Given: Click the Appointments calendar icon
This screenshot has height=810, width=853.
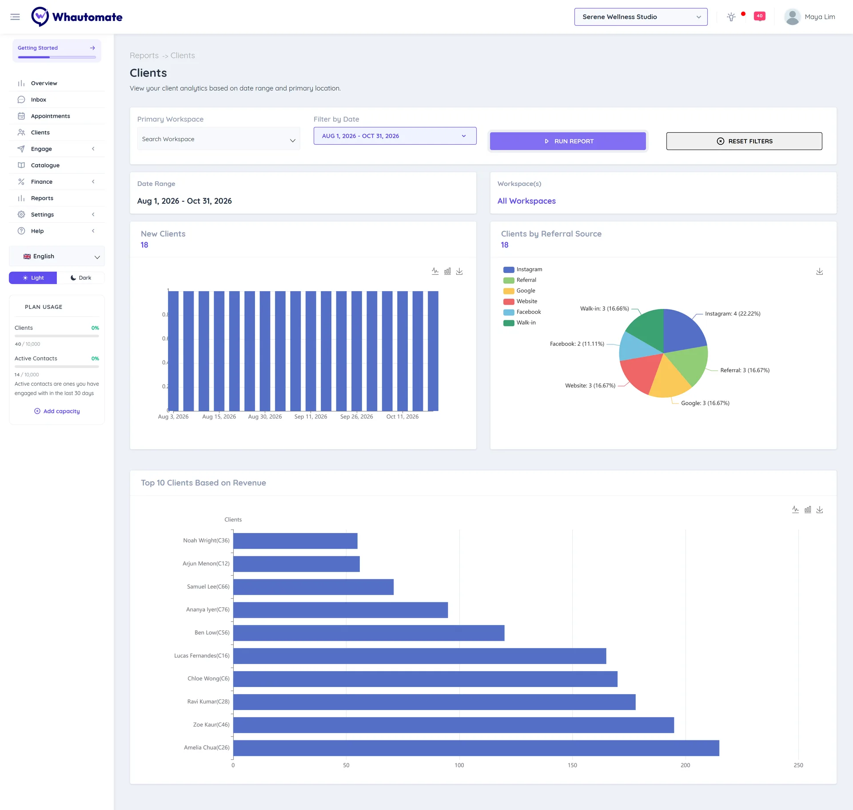Looking at the screenshot, I should [21, 116].
